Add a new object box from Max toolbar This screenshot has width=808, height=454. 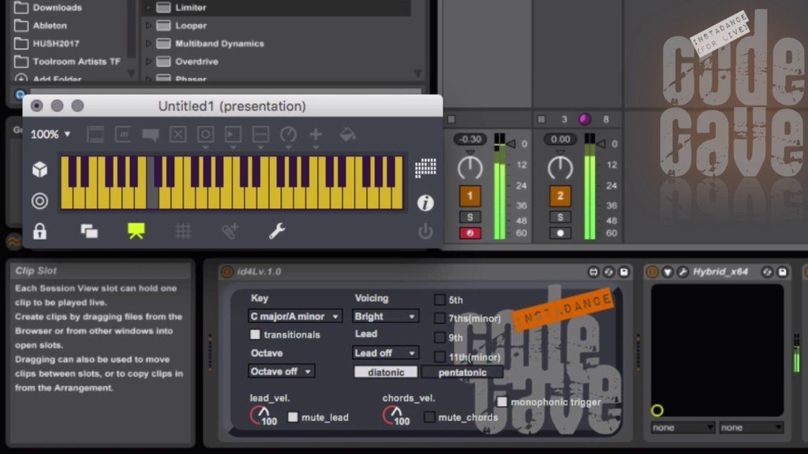[95, 135]
